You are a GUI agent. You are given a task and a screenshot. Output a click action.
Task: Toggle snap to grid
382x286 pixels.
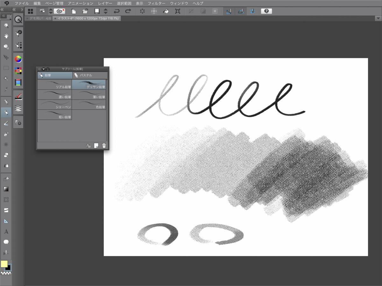tap(252, 11)
